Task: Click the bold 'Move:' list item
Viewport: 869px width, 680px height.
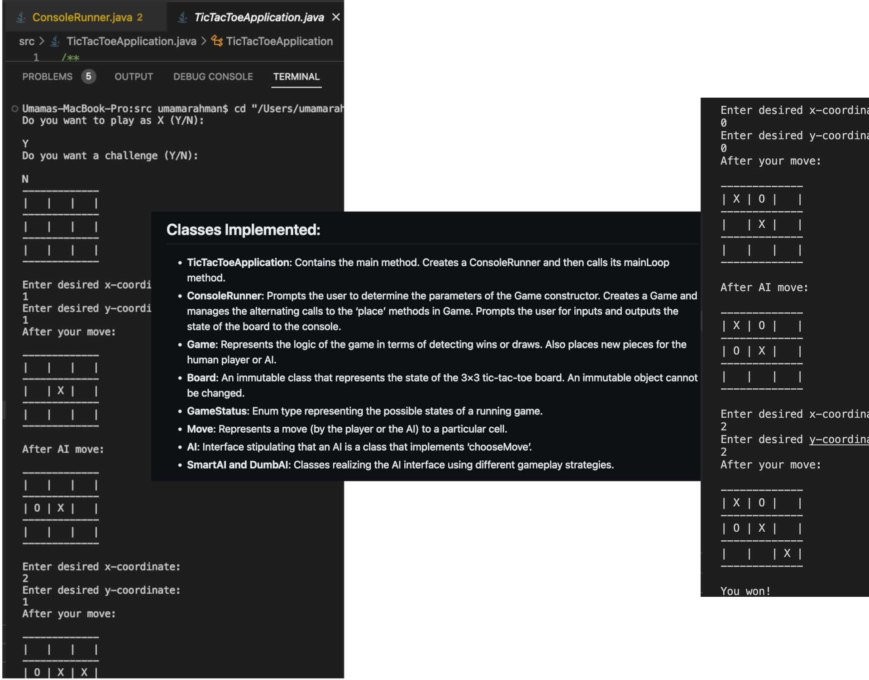Action: pos(201,429)
